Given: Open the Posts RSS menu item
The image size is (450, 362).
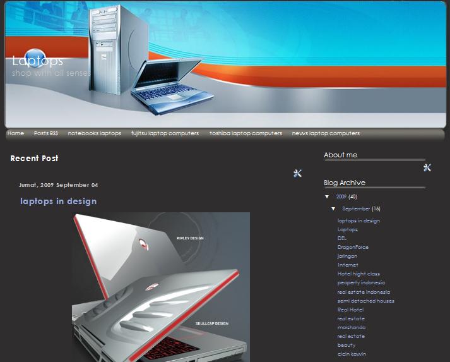Looking at the screenshot, I should tap(46, 133).
